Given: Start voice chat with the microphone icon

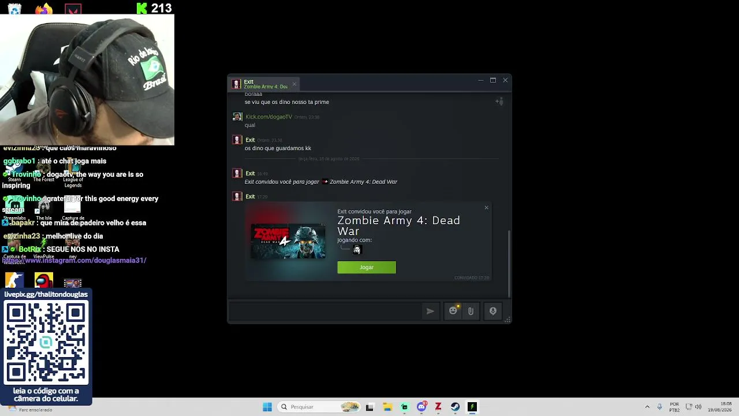Looking at the screenshot, I should point(493,311).
